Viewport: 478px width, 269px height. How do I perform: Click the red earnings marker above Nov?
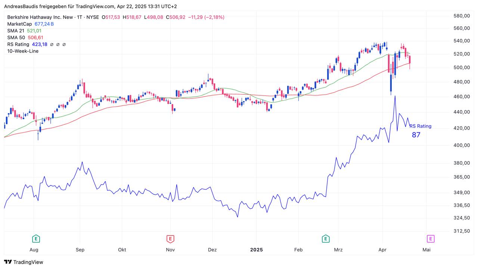(x=170, y=238)
